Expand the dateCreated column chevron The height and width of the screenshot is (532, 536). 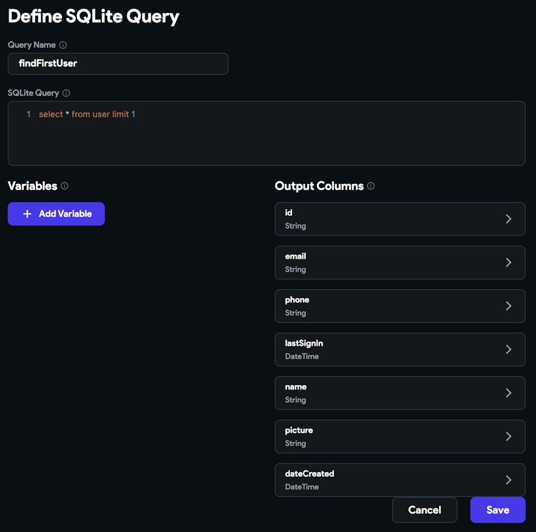508,479
